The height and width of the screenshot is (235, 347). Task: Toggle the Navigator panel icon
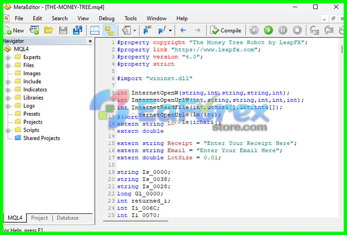[x=109, y=30]
